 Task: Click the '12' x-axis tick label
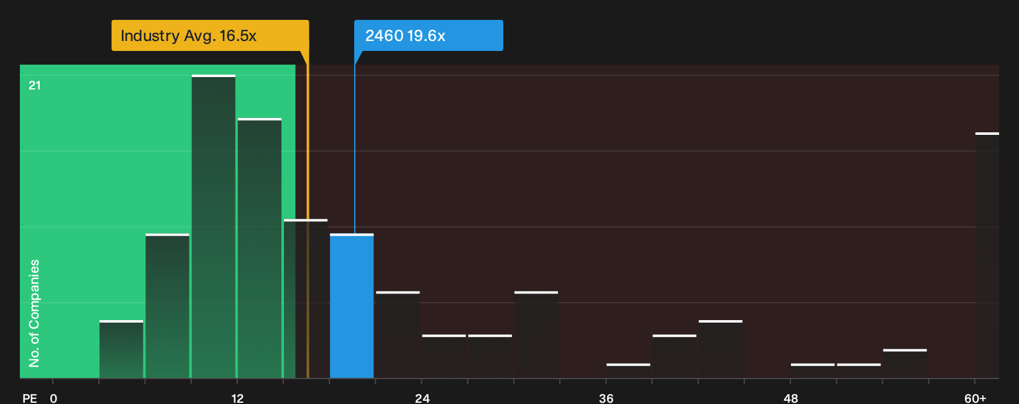pyautogui.click(x=237, y=398)
